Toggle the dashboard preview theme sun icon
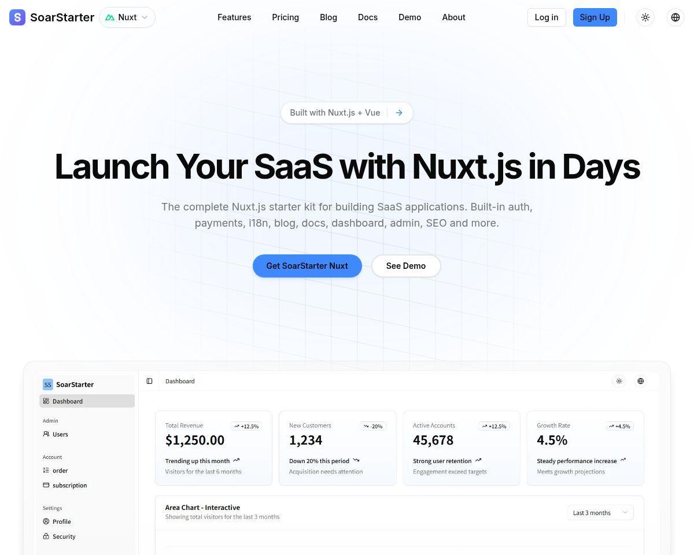Image resolution: width=694 pixels, height=555 pixels. pyautogui.click(x=619, y=381)
